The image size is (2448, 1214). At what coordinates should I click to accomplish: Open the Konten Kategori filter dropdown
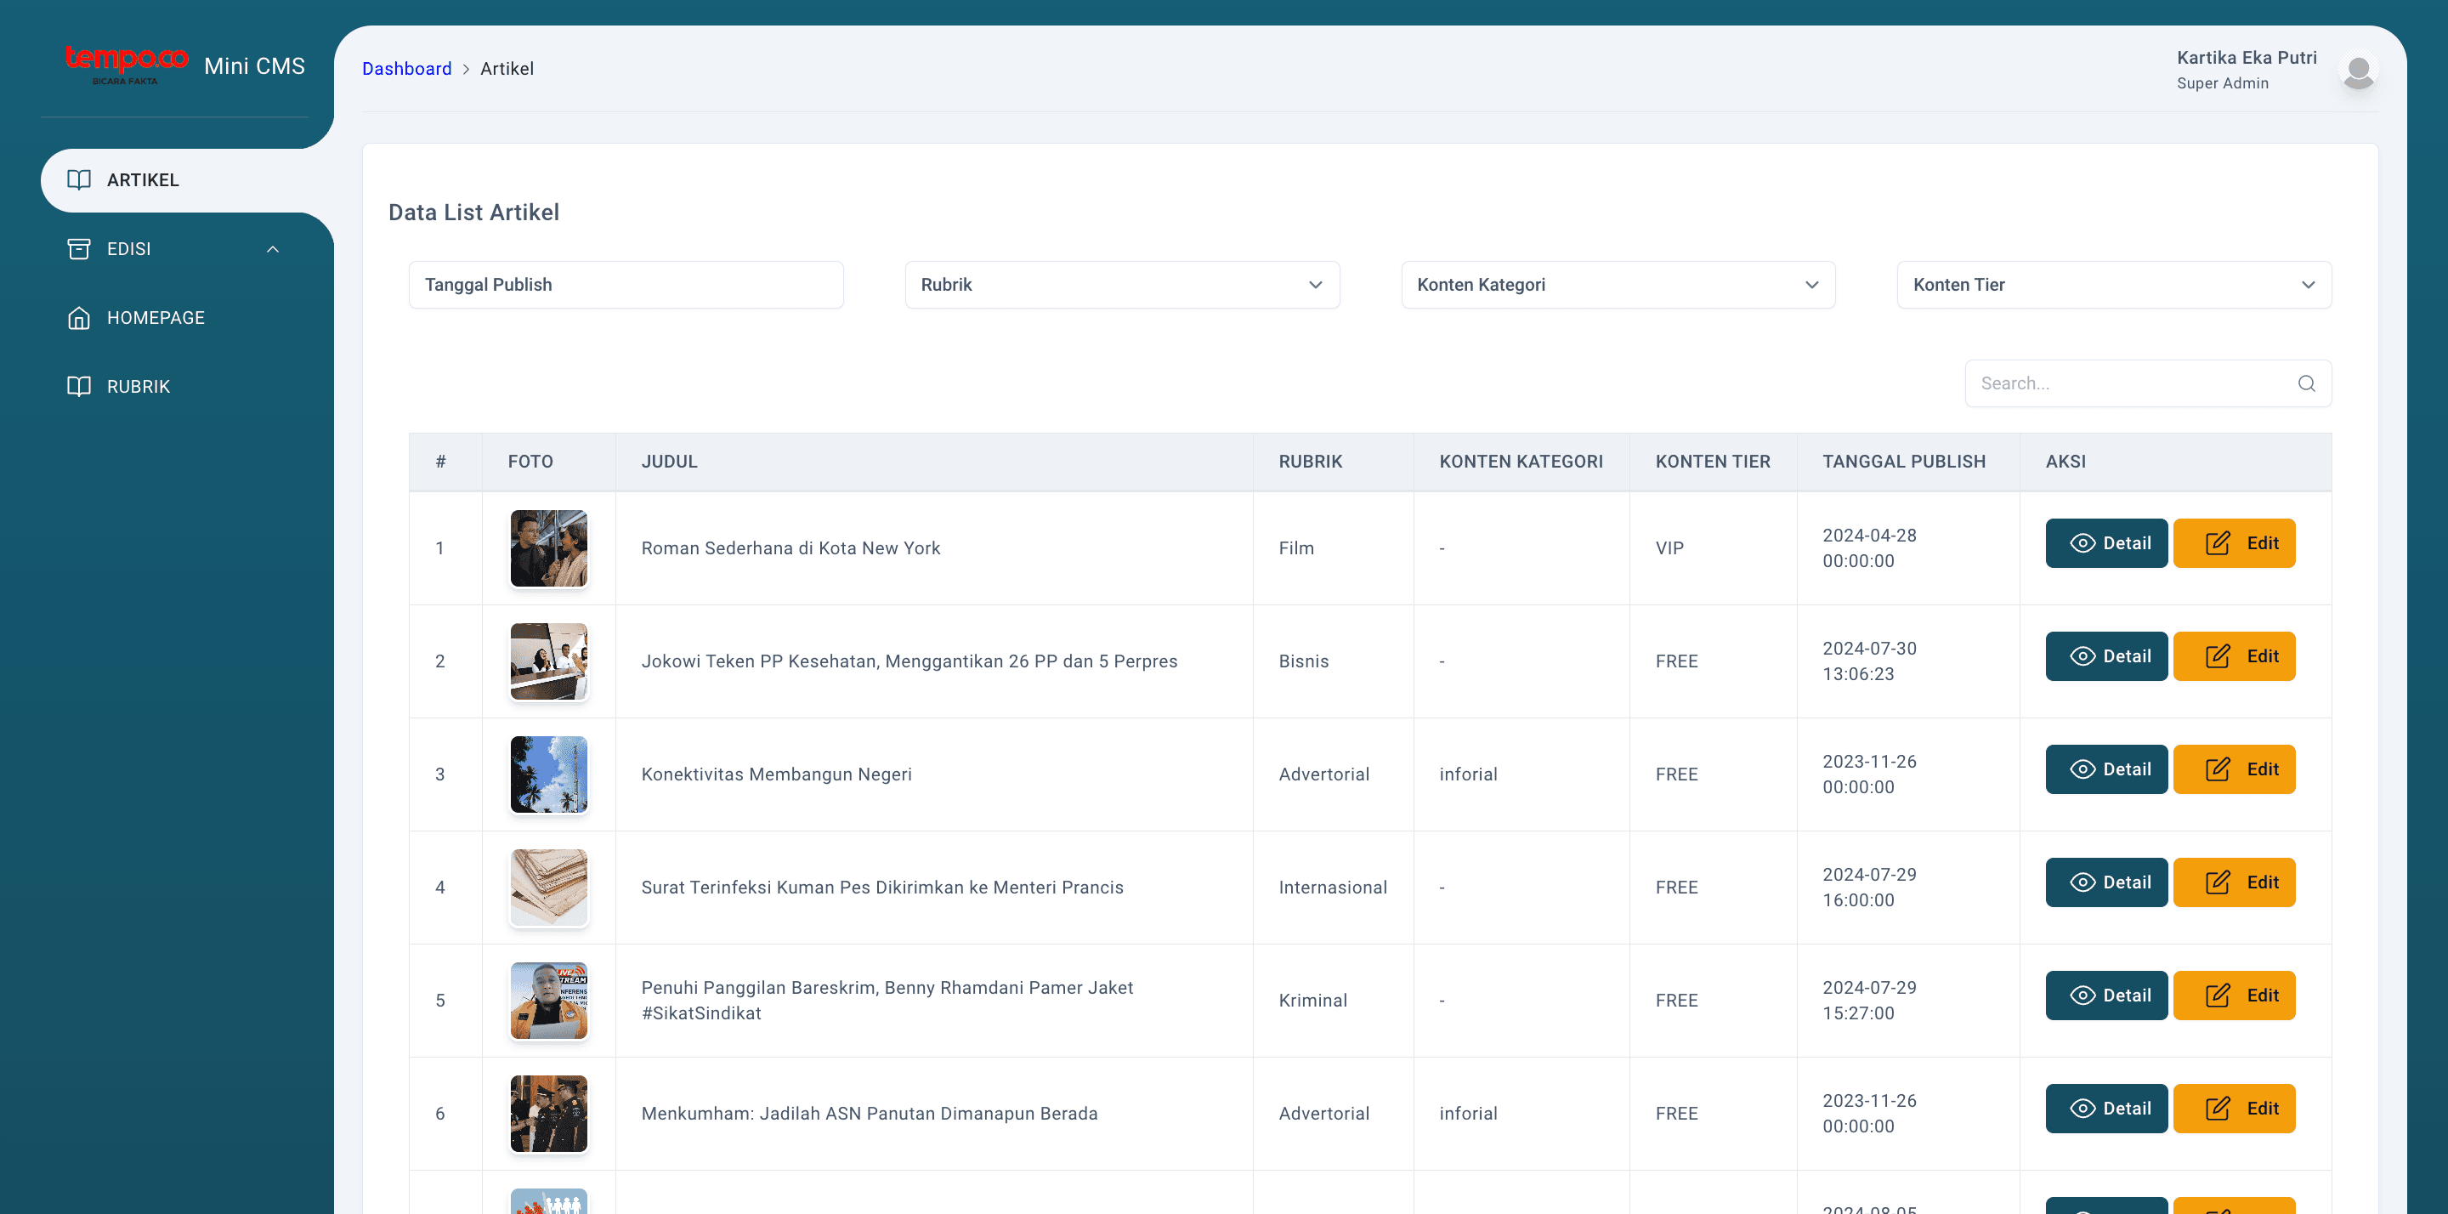click(x=1618, y=284)
